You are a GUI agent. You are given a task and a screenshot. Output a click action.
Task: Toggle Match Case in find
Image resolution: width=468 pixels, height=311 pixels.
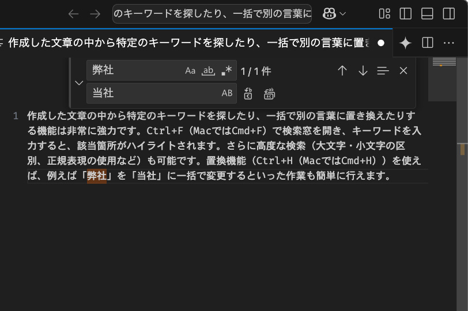pyautogui.click(x=190, y=71)
